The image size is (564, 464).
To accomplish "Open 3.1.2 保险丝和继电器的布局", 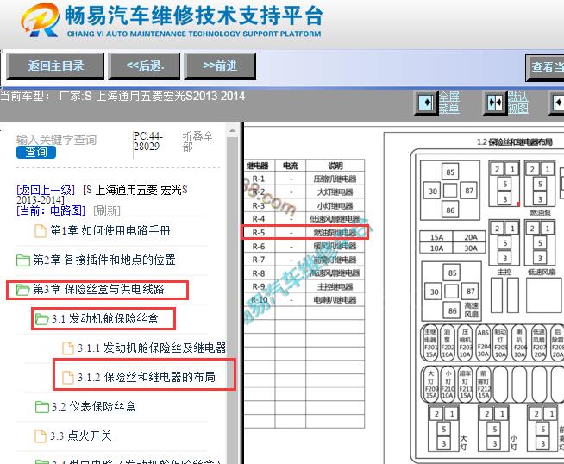I will coord(147,377).
